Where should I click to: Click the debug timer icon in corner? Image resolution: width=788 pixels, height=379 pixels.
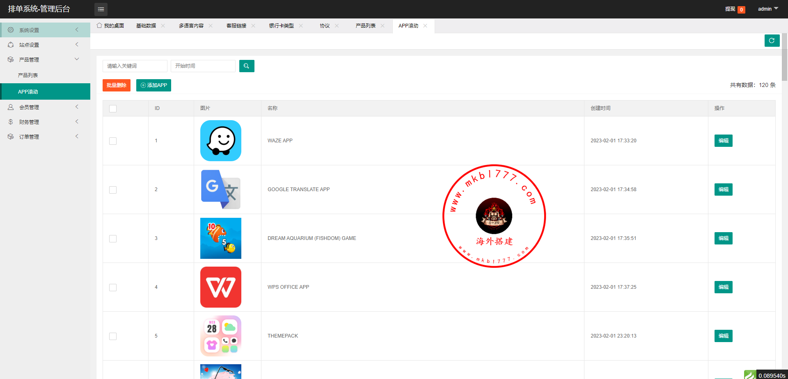pos(750,375)
